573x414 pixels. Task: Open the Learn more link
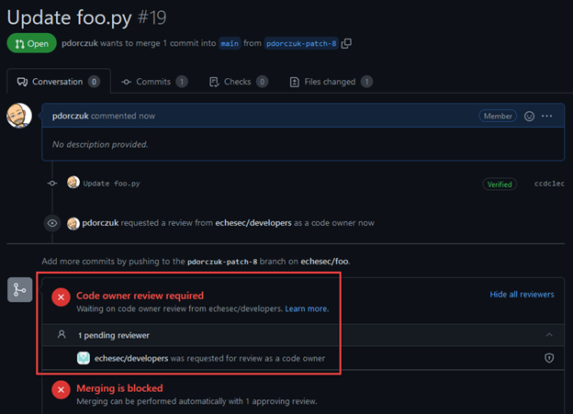tap(307, 309)
